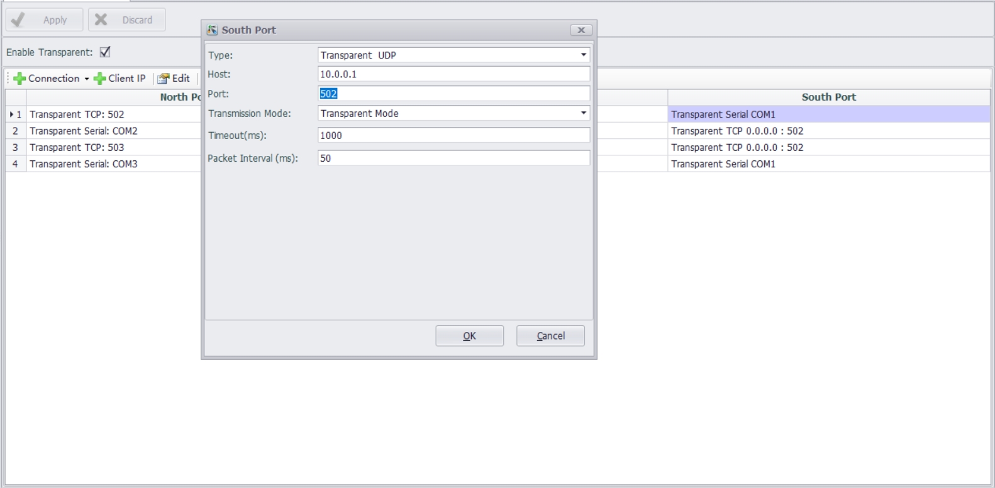995x488 pixels.
Task: Click the South Port dialog title icon
Action: click(213, 30)
